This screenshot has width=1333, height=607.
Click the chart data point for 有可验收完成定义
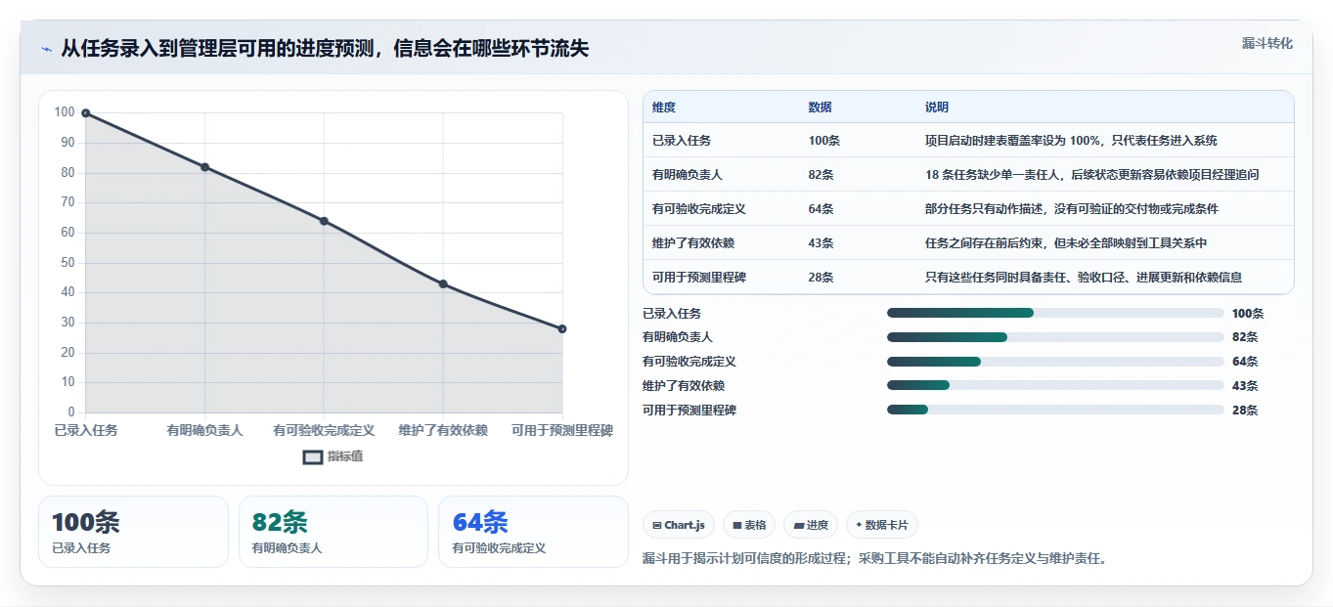(324, 221)
